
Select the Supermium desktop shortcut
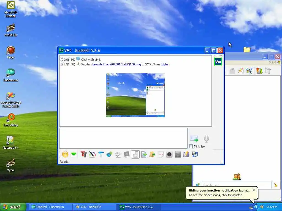(11, 75)
